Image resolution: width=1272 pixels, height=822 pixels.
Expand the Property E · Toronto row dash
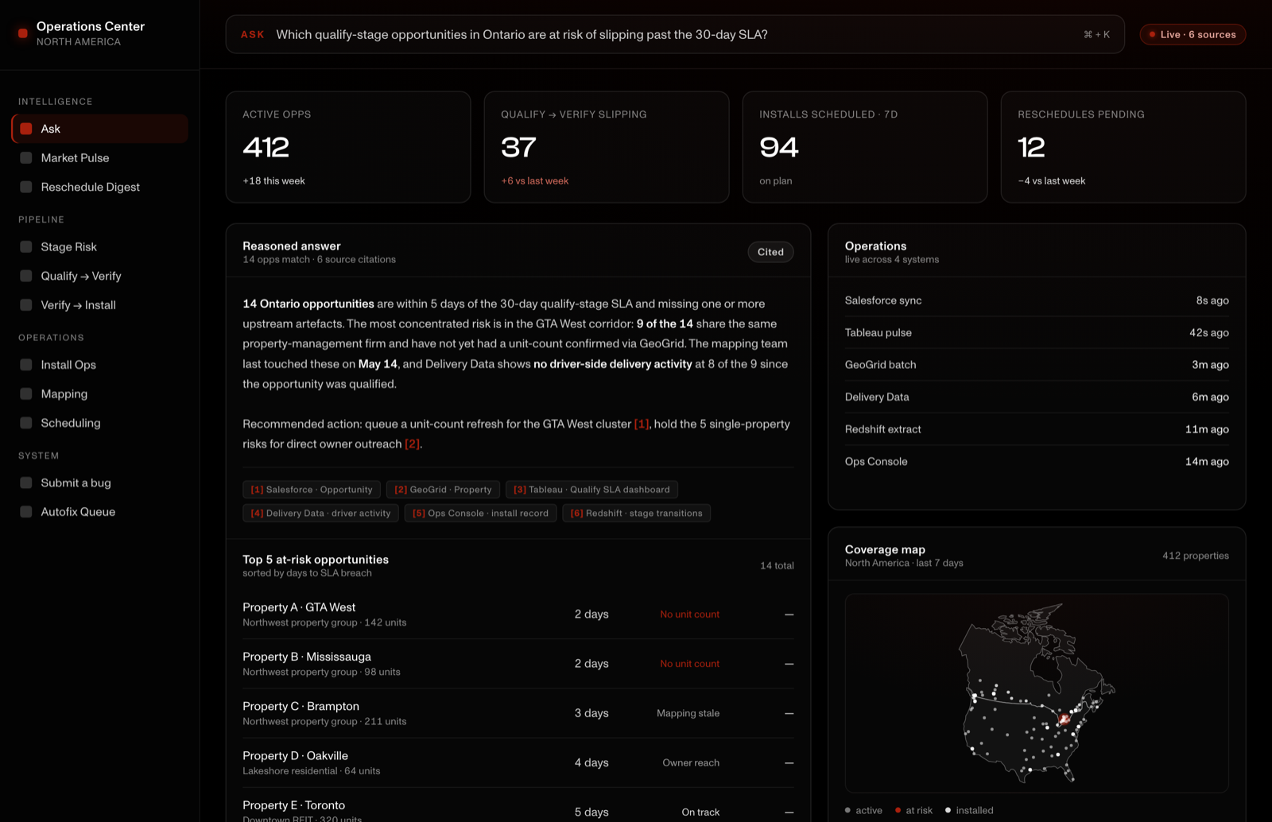point(789,812)
